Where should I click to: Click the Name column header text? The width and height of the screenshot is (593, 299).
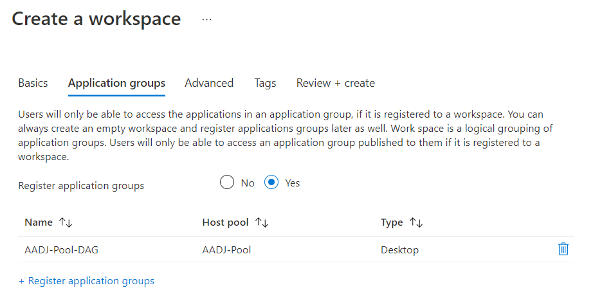[39, 222]
